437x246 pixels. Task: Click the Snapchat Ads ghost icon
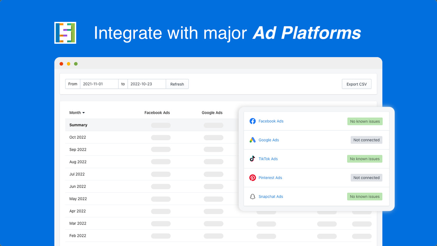tap(253, 196)
